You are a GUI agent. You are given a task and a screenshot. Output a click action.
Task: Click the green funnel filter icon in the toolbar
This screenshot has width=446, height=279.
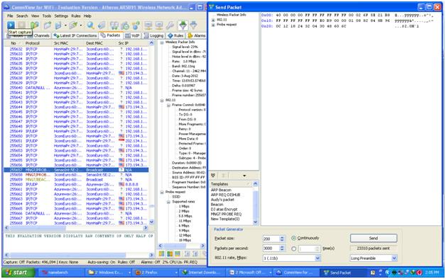pos(183,25)
